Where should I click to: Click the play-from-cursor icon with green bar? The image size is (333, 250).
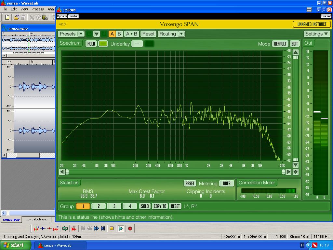36,229
